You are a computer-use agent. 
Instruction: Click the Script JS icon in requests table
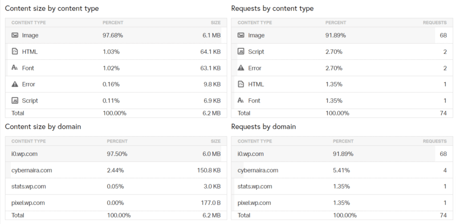tap(241, 52)
